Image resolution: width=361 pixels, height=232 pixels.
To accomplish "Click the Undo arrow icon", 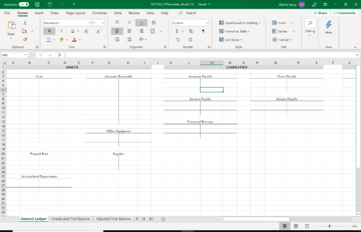I will point(50,5).
